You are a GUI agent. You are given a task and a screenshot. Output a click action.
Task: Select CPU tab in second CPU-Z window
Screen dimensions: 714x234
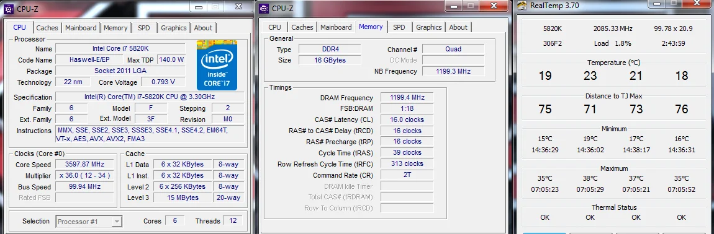click(x=274, y=27)
